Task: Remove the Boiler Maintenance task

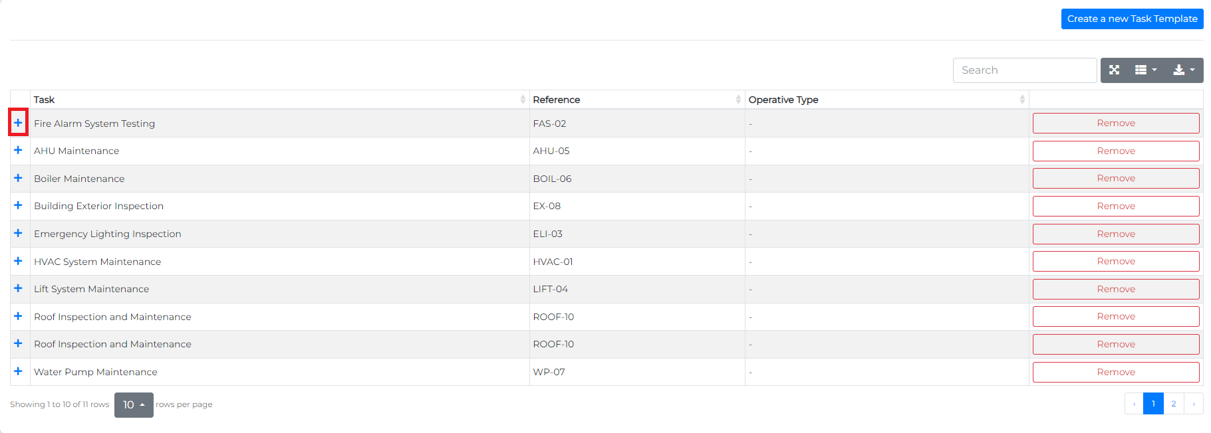Action: 1115,178
